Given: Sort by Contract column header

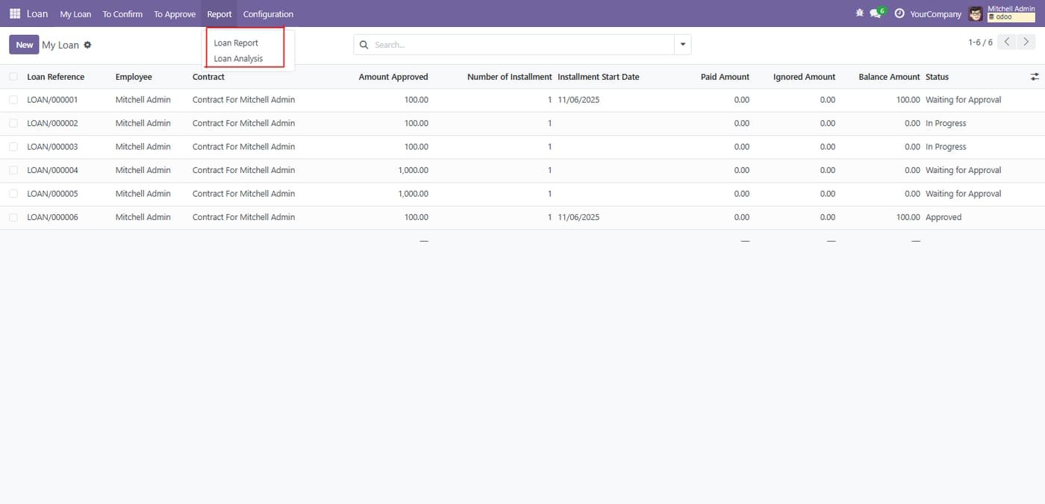Looking at the screenshot, I should (x=208, y=77).
